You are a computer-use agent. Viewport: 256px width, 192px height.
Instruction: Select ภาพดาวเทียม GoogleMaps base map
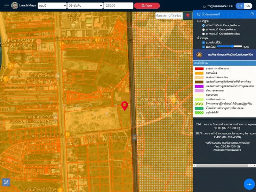[x=204, y=25]
